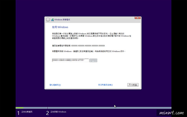
Task: Focus the product key input field
Action: point(70,60)
